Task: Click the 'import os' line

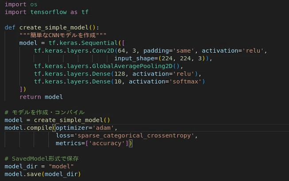Action: coord(21,4)
